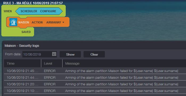Select the 21:20 error log row
Screen dimensions: 186x96
tap(95, 84)
